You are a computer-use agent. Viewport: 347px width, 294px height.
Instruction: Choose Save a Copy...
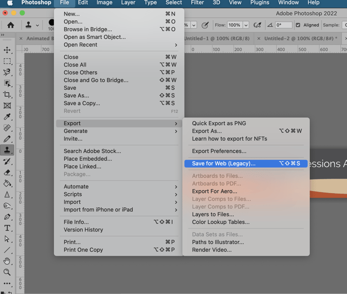(119, 103)
